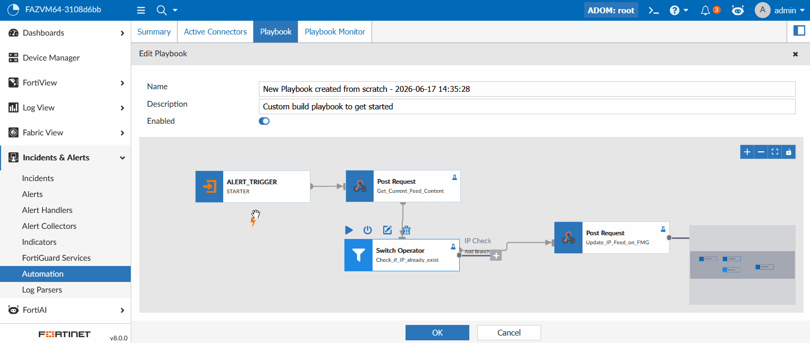Screen dimensions: 810x343
Task: Delete Switch Operator using the trash icon
Action: tap(407, 230)
